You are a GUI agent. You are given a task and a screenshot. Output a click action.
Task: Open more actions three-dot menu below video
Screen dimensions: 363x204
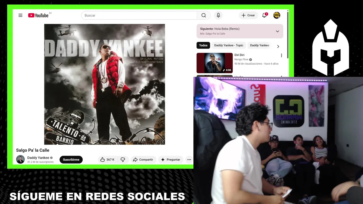click(x=189, y=160)
